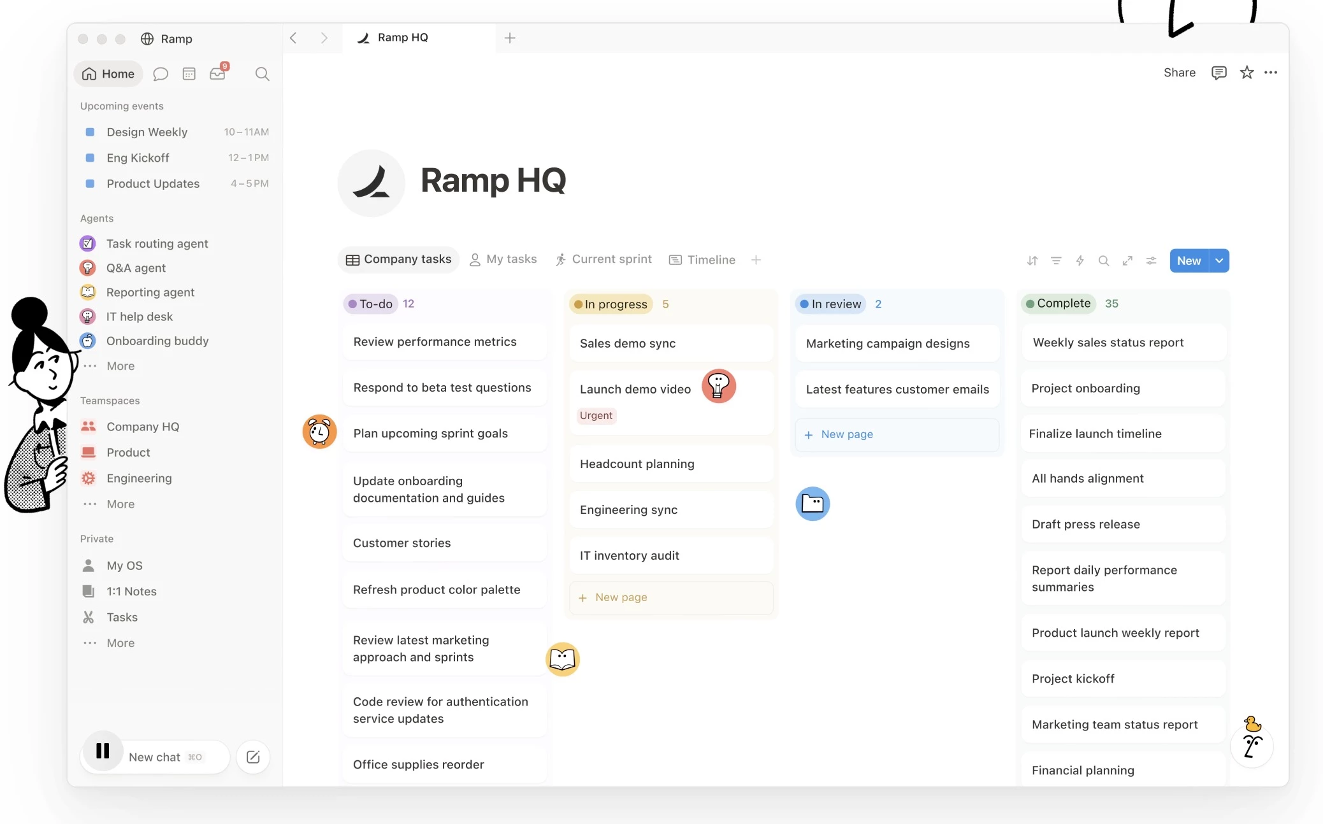This screenshot has width=1323, height=824.
Task: Click the blue New button
Action: (1189, 260)
